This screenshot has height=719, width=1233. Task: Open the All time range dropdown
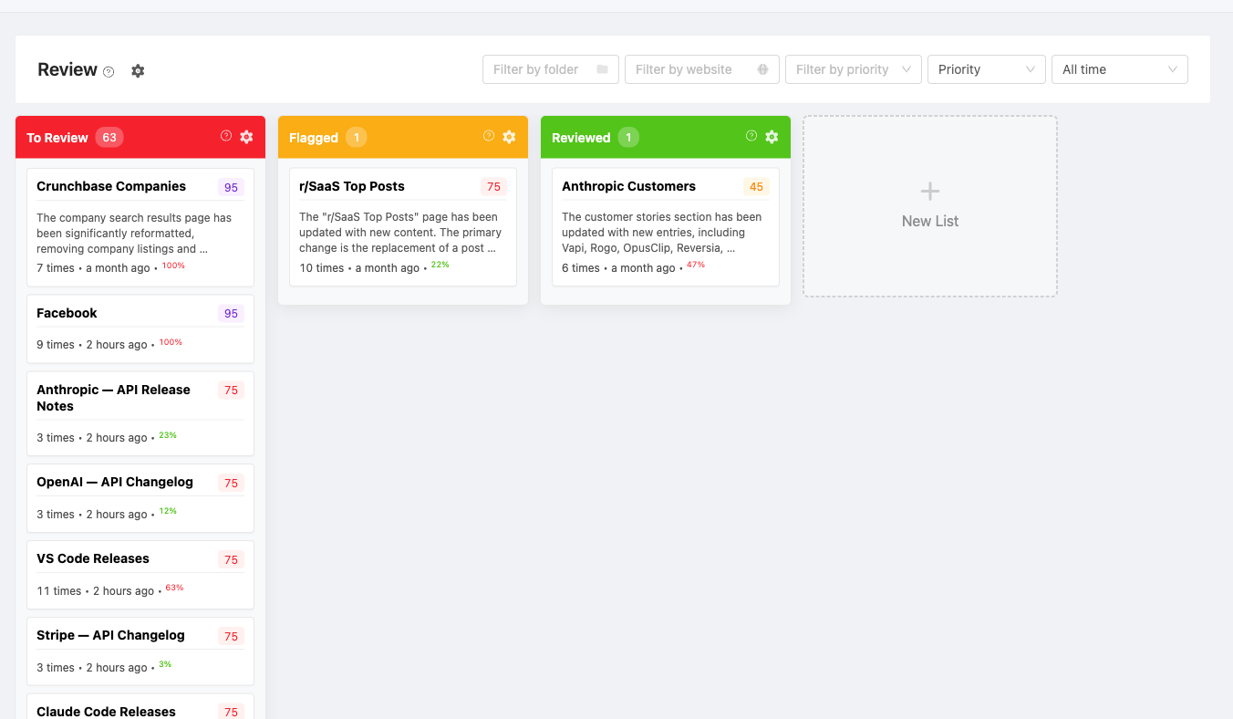click(1120, 69)
